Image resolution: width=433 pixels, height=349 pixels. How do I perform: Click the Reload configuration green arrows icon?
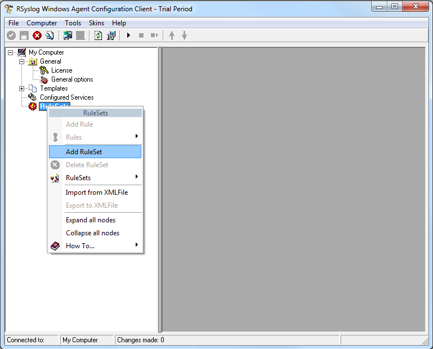click(x=99, y=35)
